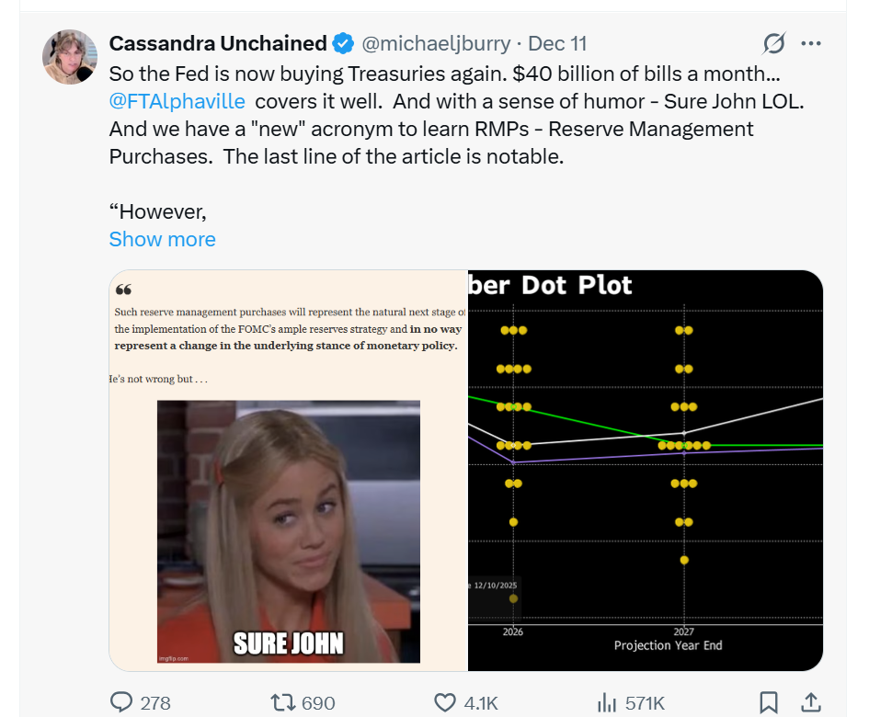Expand the post with Show more
The height and width of the screenshot is (717, 869).
162,239
